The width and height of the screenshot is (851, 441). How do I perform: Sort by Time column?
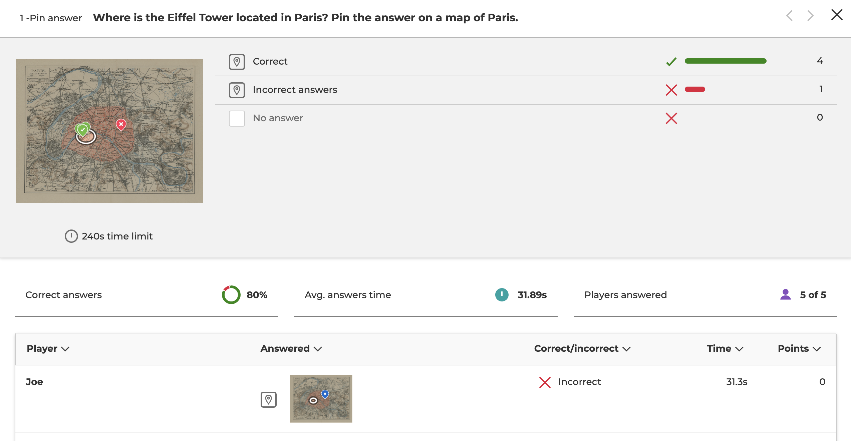[x=725, y=348]
